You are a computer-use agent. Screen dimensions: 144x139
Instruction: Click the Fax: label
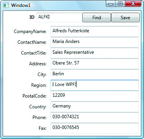tap(43, 128)
